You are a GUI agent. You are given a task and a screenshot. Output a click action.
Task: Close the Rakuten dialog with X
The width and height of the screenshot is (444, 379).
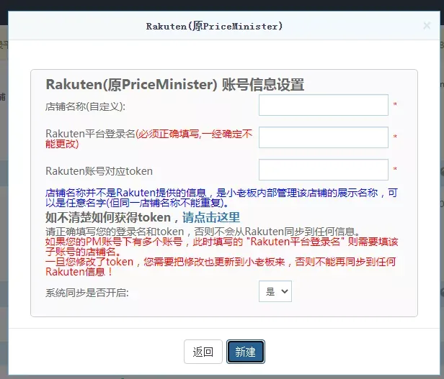pyautogui.click(x=427, y=26)
